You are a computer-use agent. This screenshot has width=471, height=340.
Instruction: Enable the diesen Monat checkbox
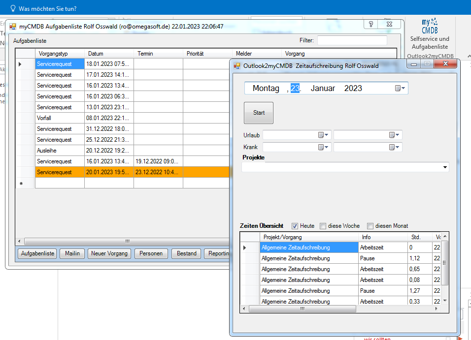click(x=370, y=226)
